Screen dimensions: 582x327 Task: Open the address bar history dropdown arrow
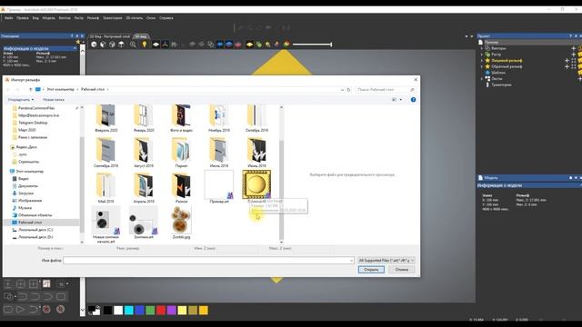[342, 90]
